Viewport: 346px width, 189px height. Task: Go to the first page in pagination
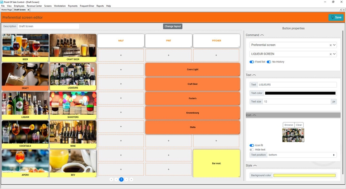point(111,179)
